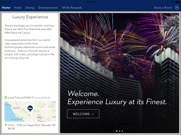Tap the hotel bed pin on map
181x135 pixels.
pos(30,108)
